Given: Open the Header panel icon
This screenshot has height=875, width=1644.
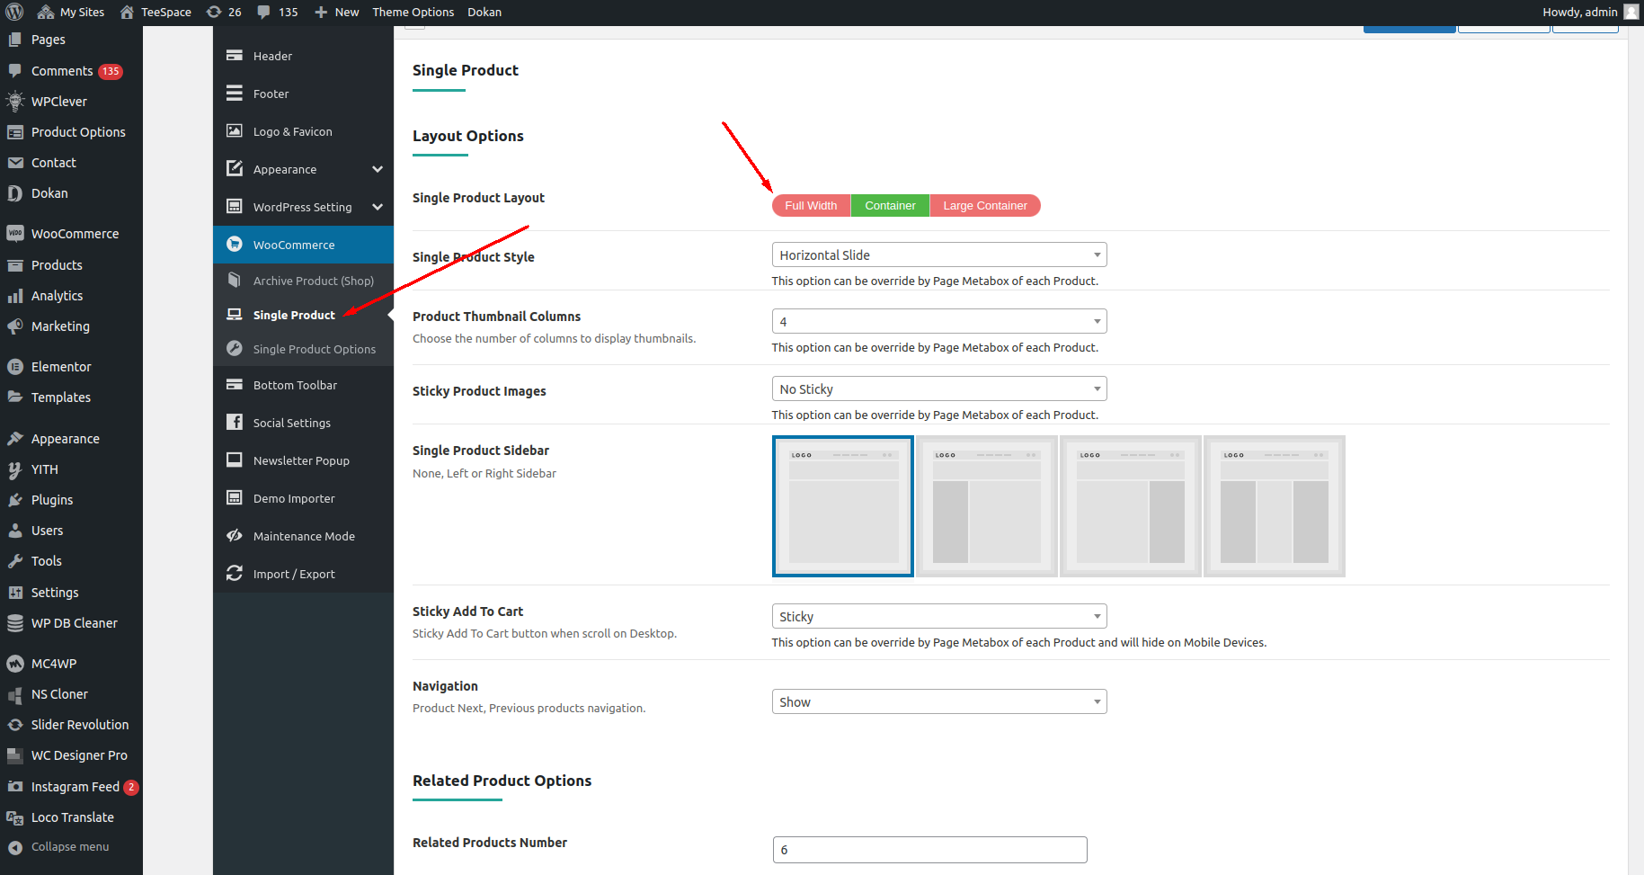Looking at the screenshot, I should 235,55.
